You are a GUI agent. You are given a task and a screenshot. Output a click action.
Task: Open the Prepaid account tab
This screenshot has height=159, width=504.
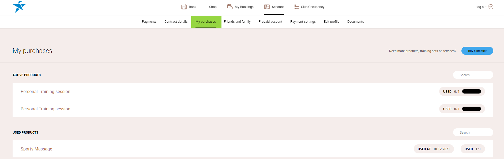[270, 22]
